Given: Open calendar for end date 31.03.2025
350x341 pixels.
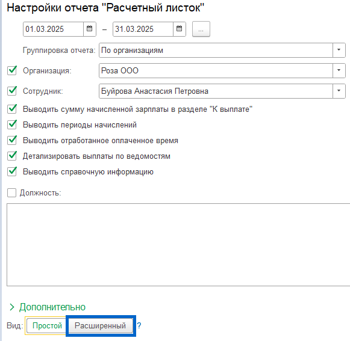Looking at the screenshot, I should click(x=180, y=29).
